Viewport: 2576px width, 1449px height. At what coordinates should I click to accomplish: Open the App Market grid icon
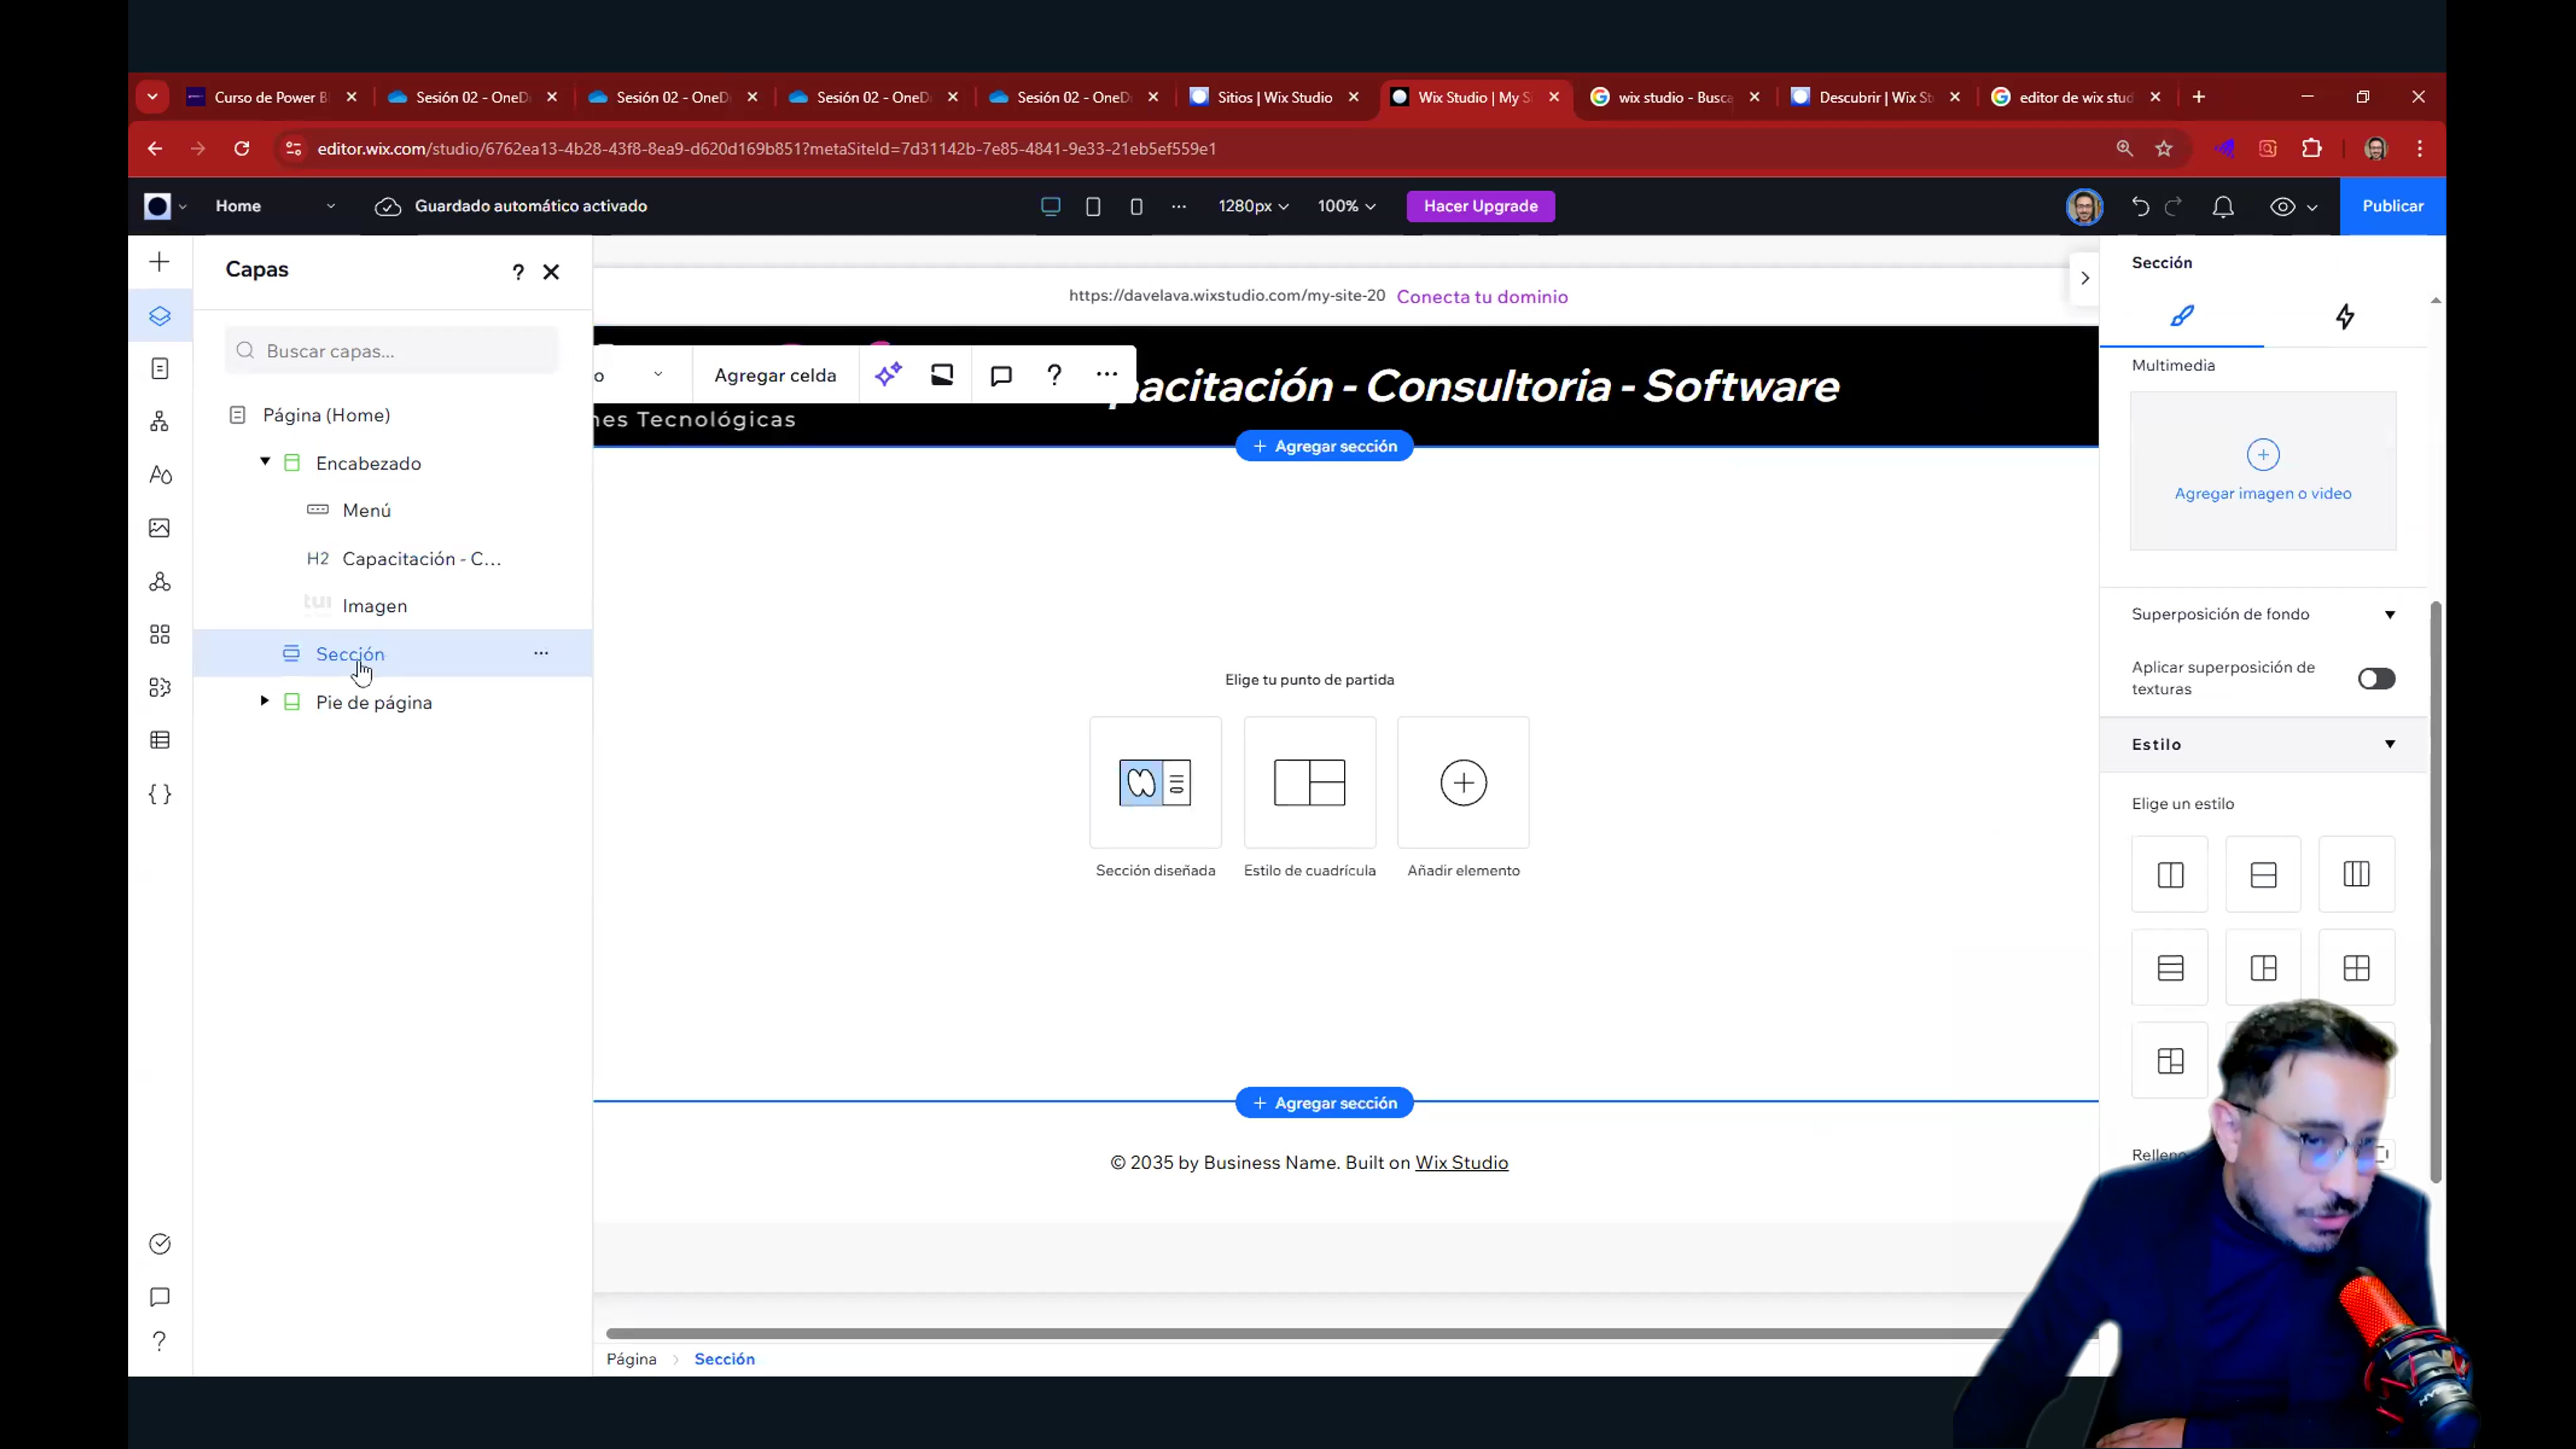point(159,634)
